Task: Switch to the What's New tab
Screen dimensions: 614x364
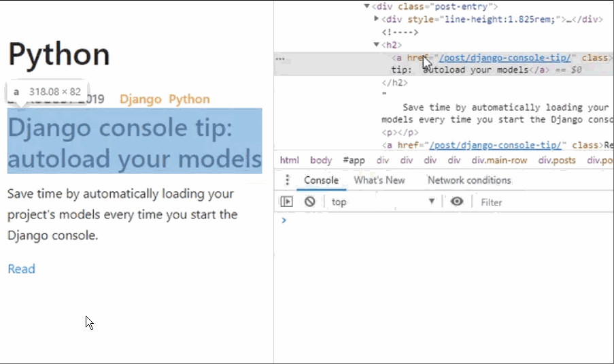Action: coord(379,180)
